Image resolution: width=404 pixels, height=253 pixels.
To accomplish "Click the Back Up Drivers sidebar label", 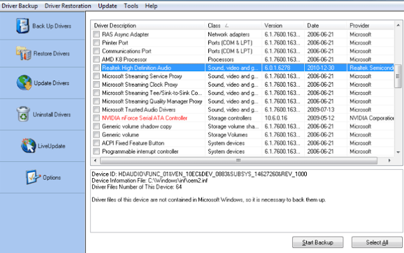I will [x=52, y=26].
